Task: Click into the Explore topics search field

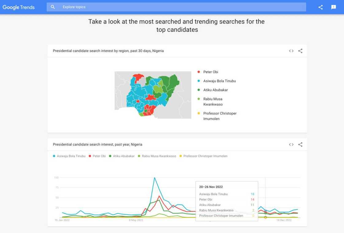Action: [123, 6]
